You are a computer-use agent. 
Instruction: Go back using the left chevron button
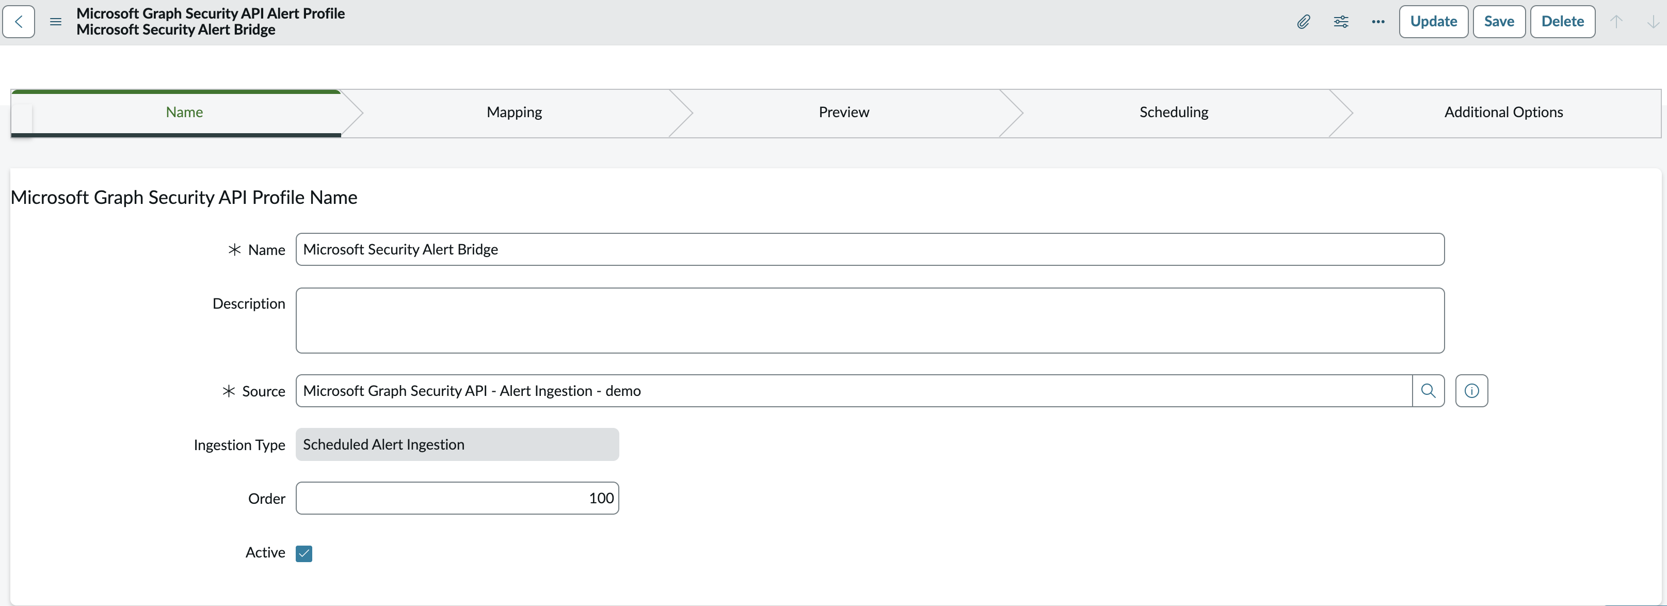(x=19, y=21)
